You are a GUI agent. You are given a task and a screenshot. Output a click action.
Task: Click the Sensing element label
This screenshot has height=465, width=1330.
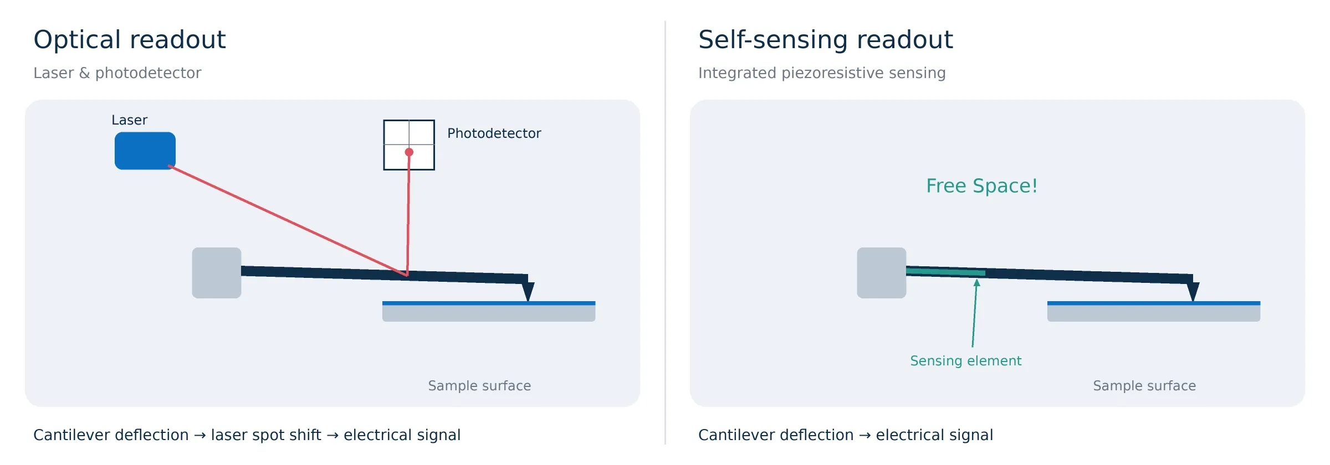[966, 361]
